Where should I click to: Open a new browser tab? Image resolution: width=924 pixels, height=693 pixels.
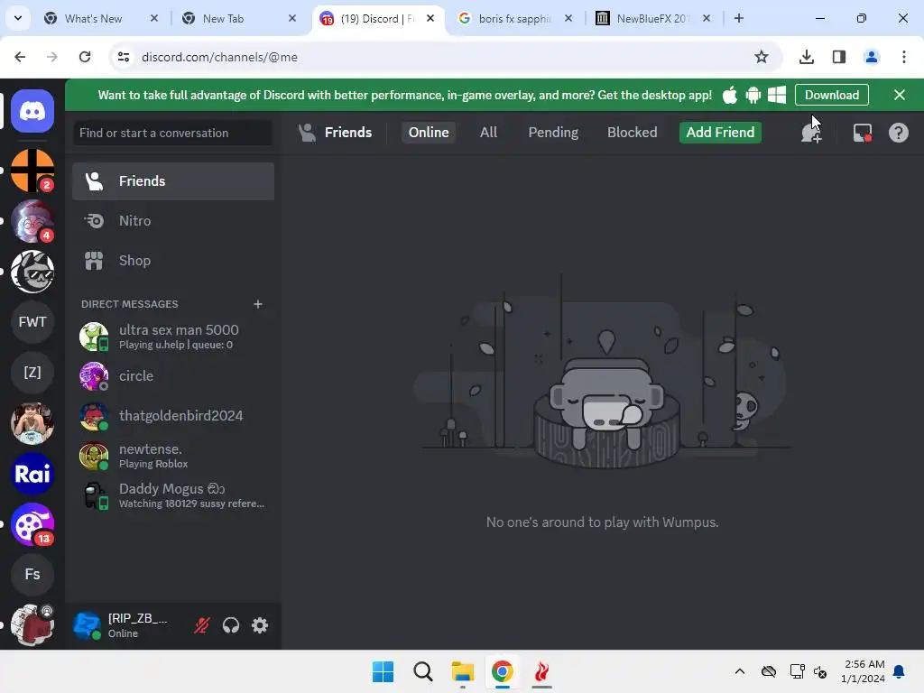coord(739,18)
